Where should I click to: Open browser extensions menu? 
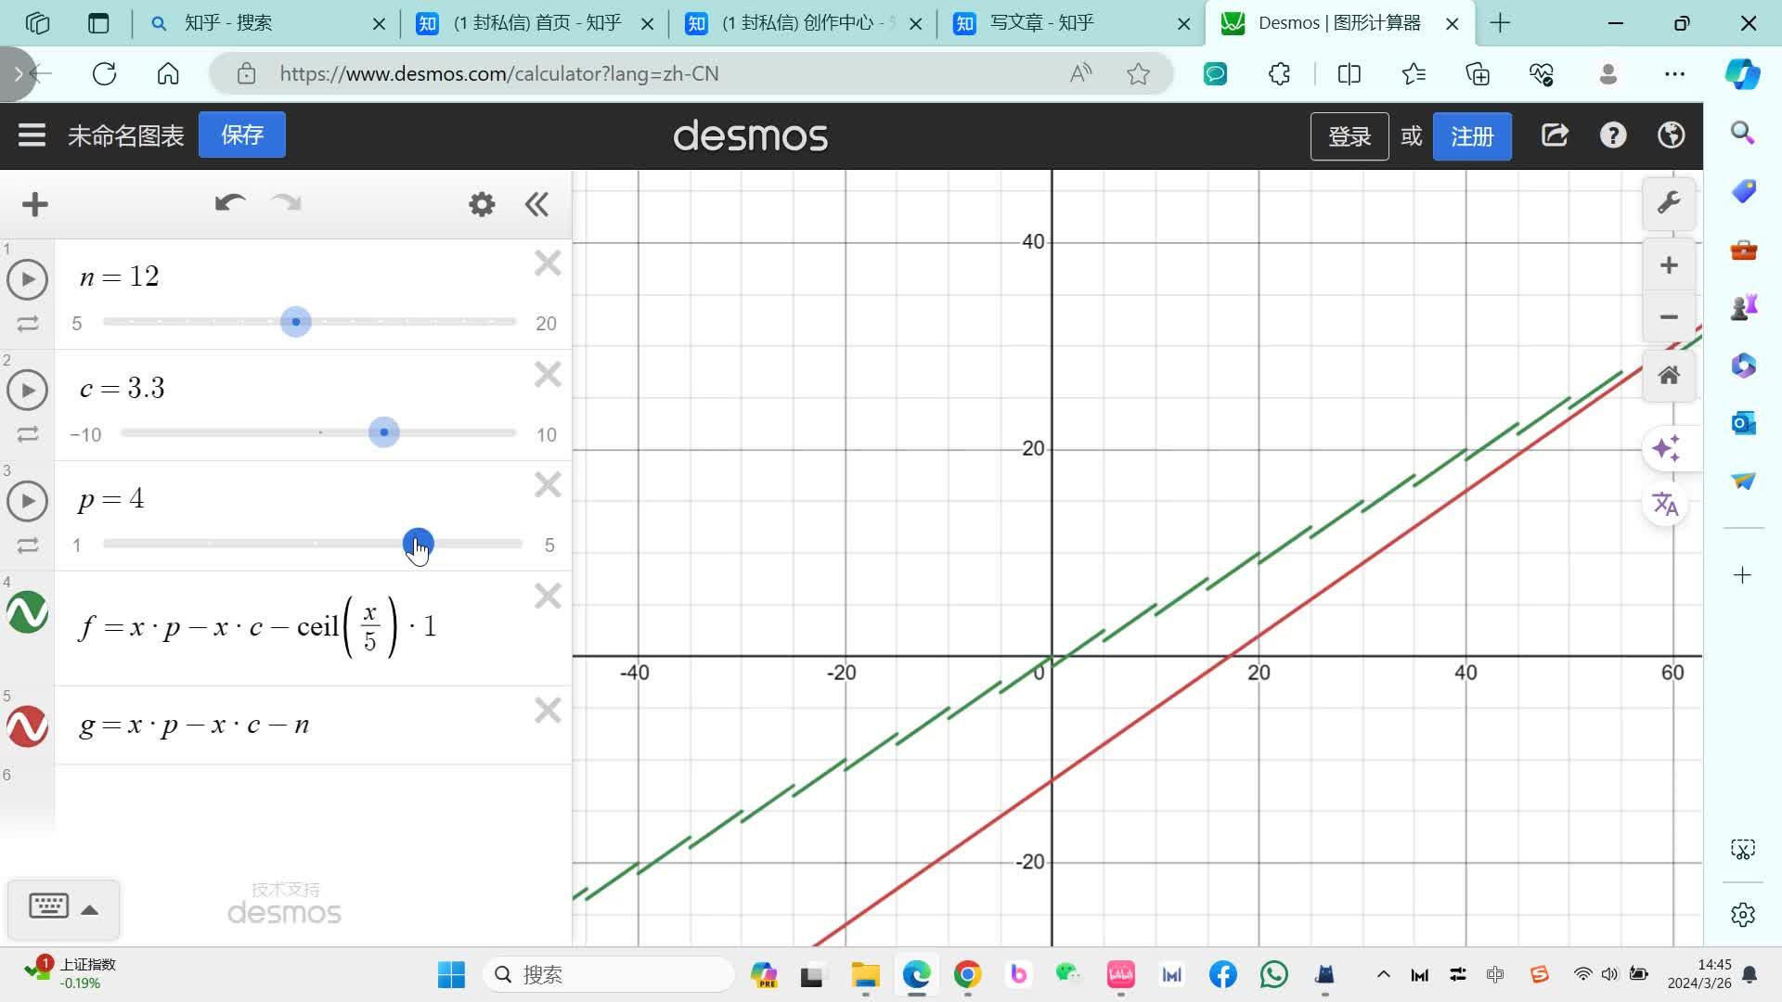coord(1279,74)
